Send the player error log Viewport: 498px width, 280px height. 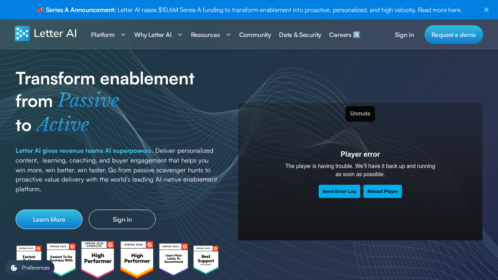[x=339, y=191]
